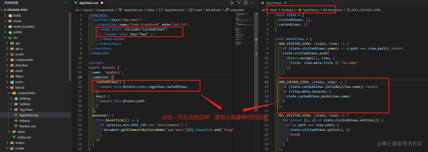Click 'store' in tagsView breadcrumb
Screen dimensions: 428x152
click(x=273, y=10)
